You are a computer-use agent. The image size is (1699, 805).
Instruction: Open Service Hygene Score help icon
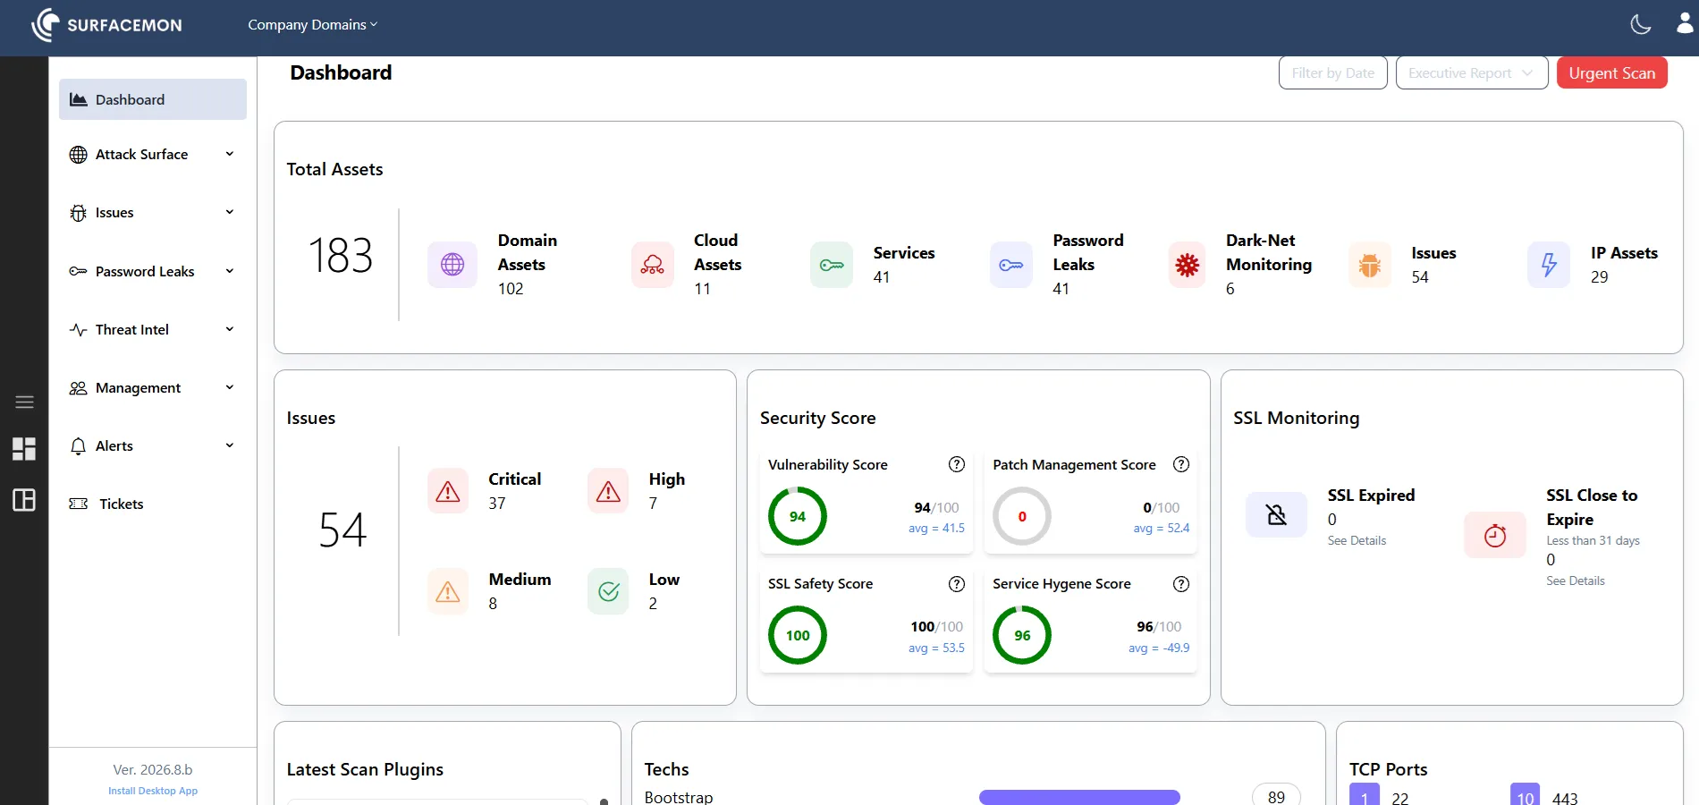pyautogui.click(x=1181, y=584)
